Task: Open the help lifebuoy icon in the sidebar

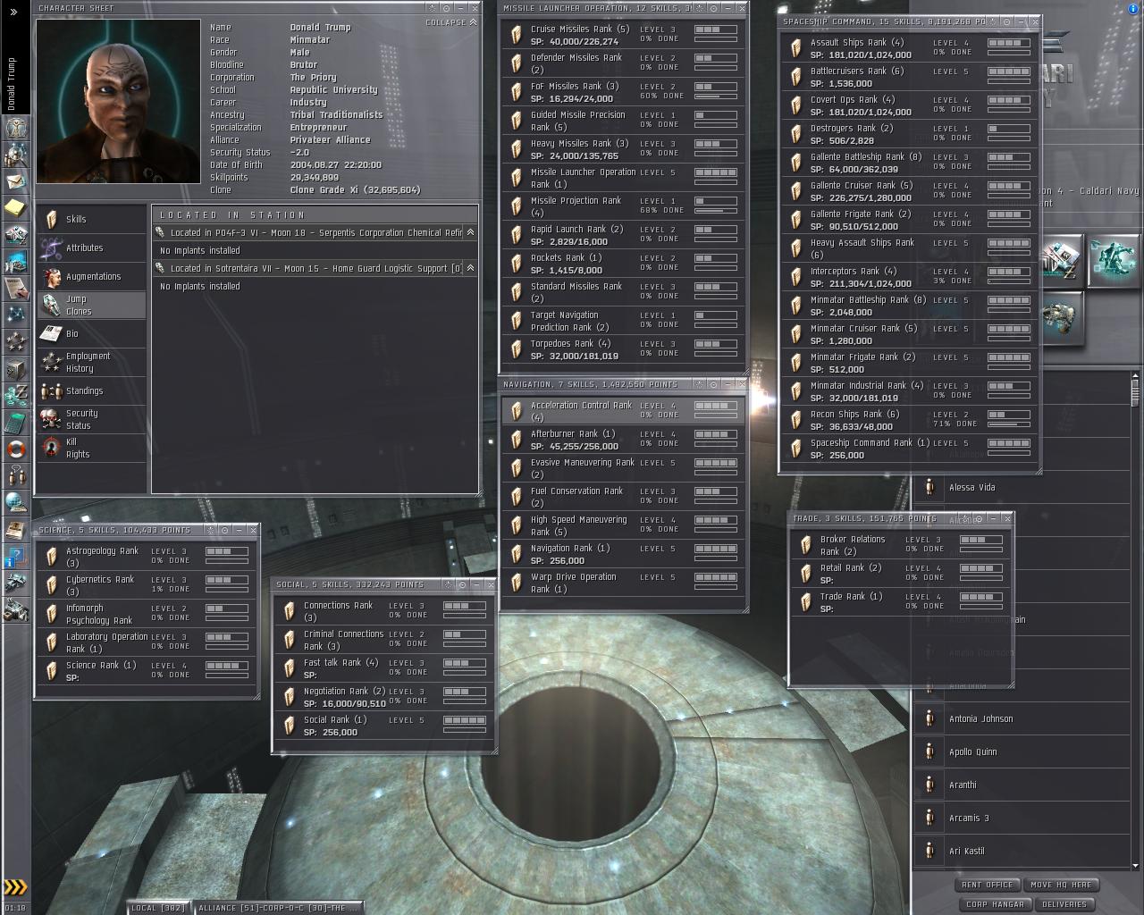Action: point(15,449)
